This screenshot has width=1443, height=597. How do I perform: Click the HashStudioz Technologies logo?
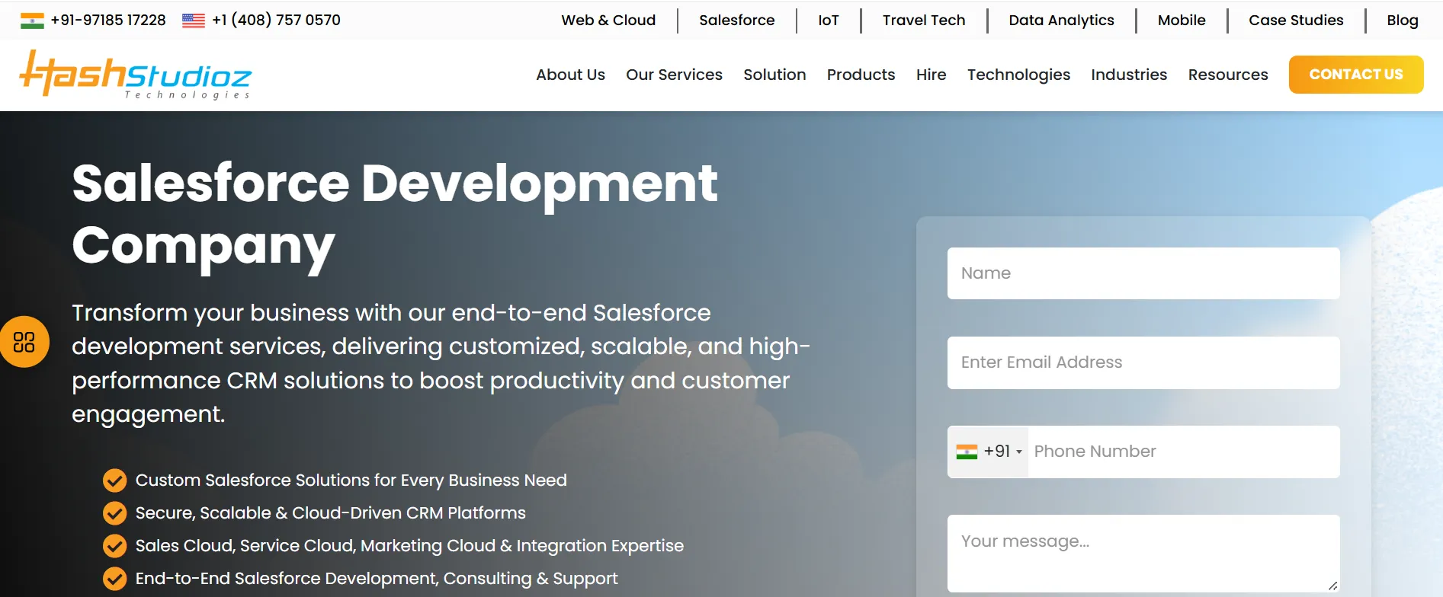pyautogui.click(x=136, y=75)
